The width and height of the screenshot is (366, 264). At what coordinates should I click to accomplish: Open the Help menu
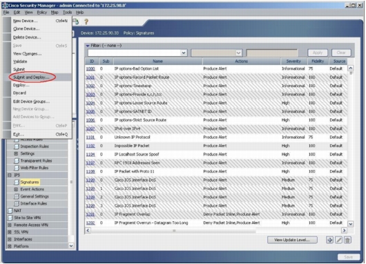[79, 12]
